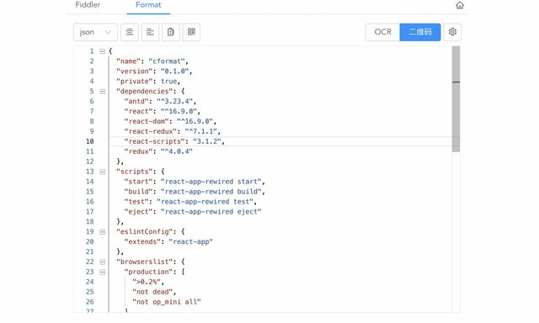Collapse the production array fold marker
The width and height of the screenshot is (539, 323).
(103, 272)
